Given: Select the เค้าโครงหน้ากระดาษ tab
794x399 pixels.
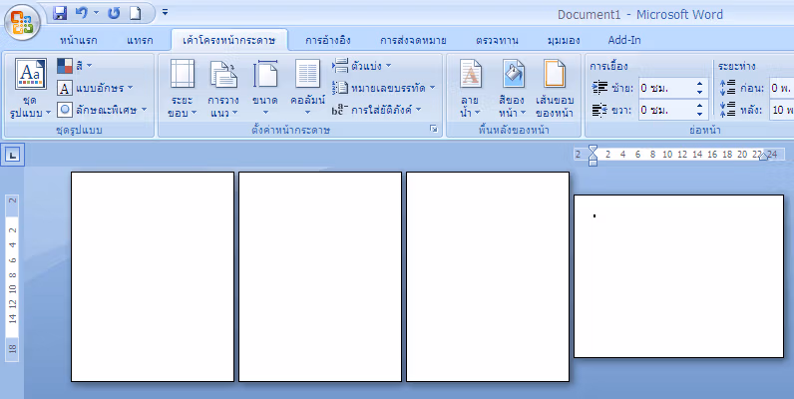Looking at the screenshot, I should 228,41.
